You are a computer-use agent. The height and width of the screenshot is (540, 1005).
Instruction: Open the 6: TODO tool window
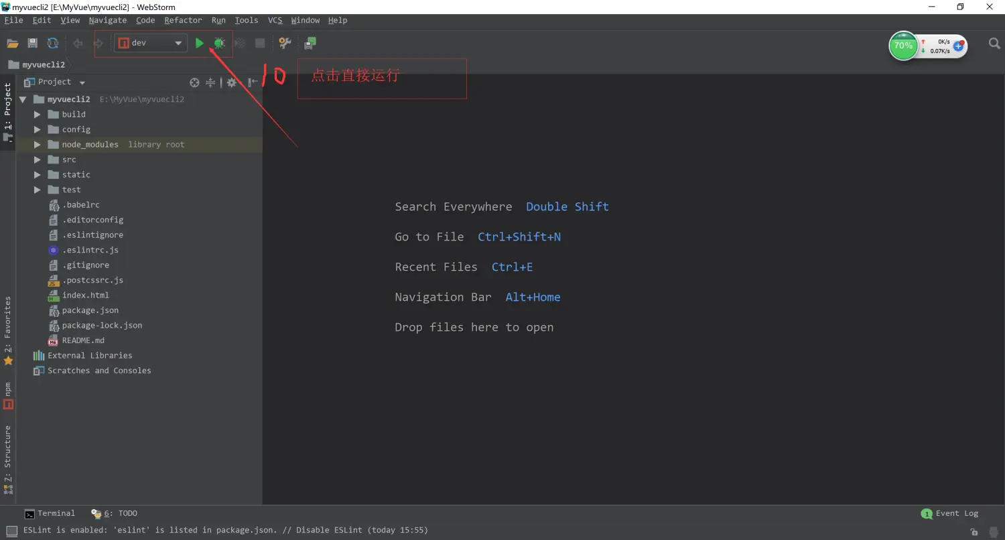coord(114,514)
